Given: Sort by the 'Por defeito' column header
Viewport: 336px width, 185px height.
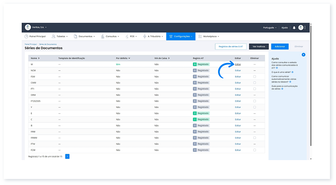Looking at the screenshot, I should point(123,58).
